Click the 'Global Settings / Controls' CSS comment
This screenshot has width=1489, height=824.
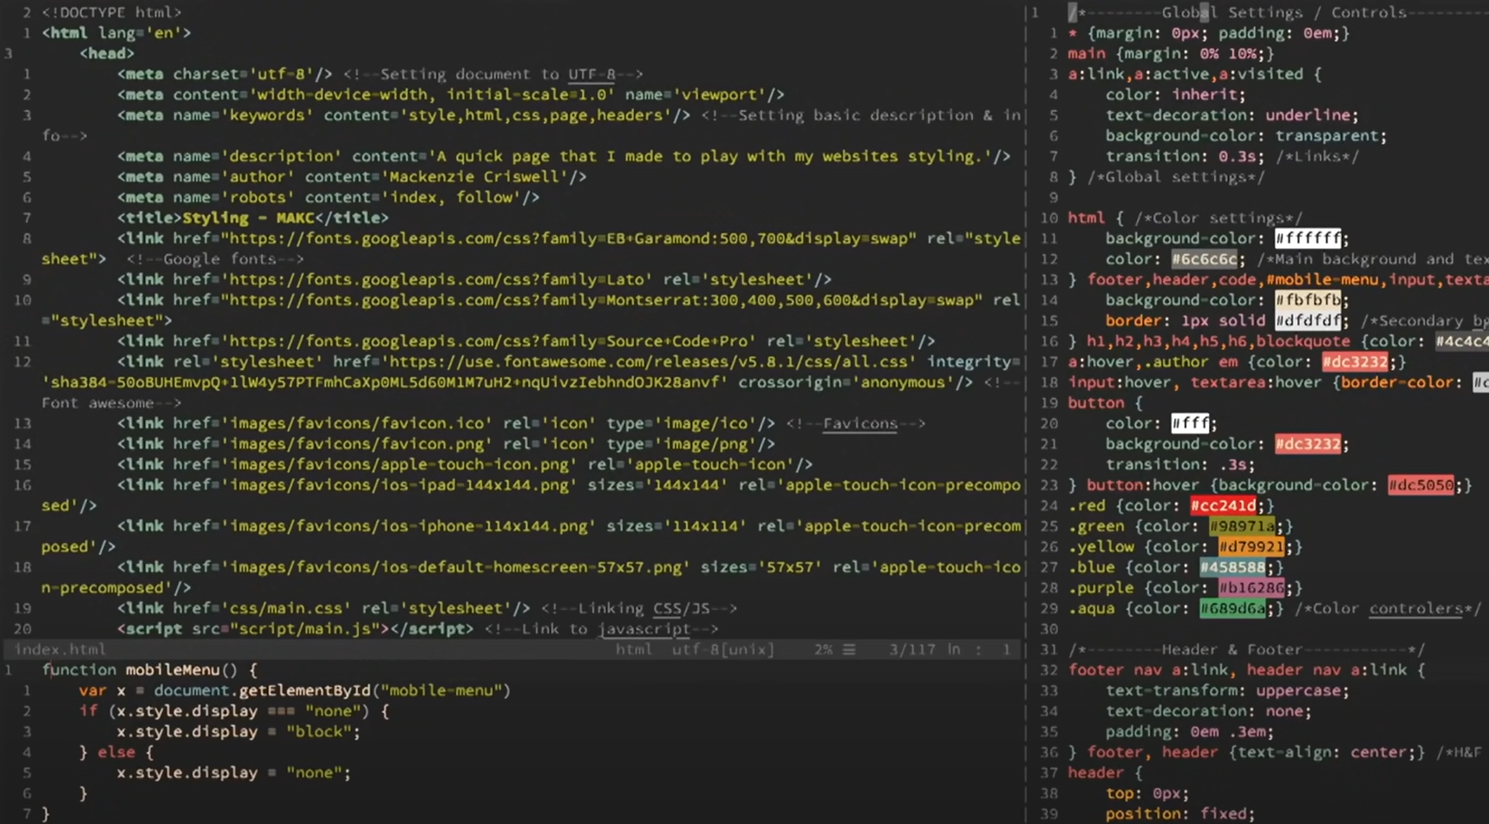1283,12
